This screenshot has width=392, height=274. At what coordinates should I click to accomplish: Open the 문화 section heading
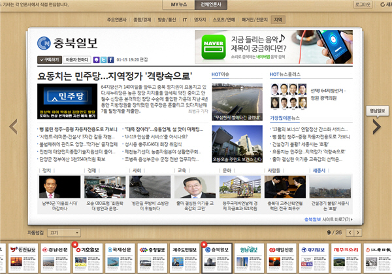coord(227,170)
